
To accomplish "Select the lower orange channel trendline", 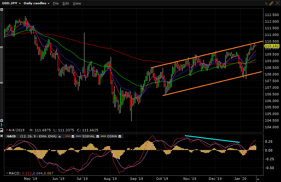I will pyautogui.click(x=212, y=84).
